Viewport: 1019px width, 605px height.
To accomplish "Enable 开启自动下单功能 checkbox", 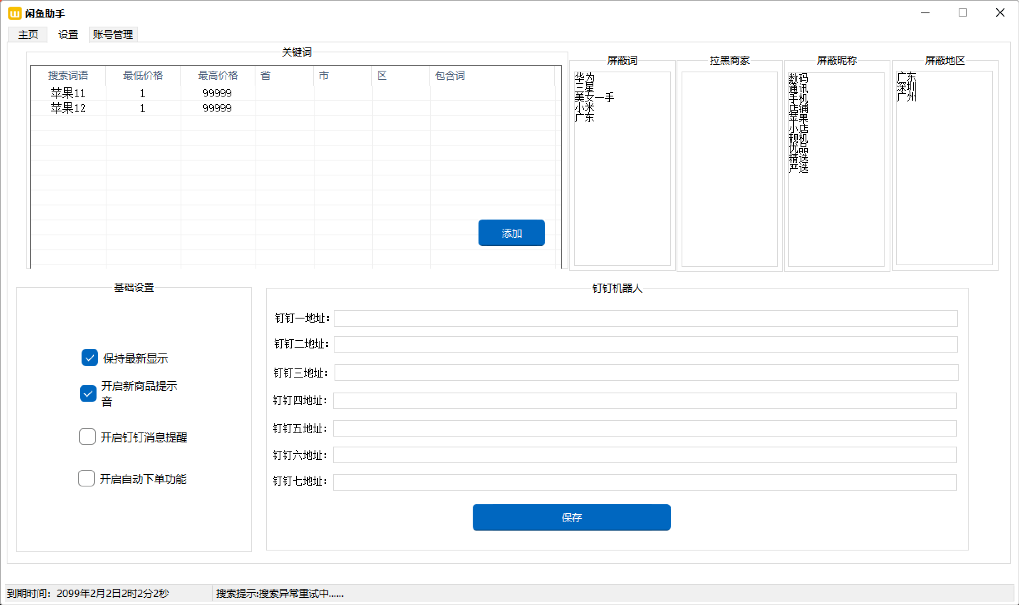I will coord(87,479).
